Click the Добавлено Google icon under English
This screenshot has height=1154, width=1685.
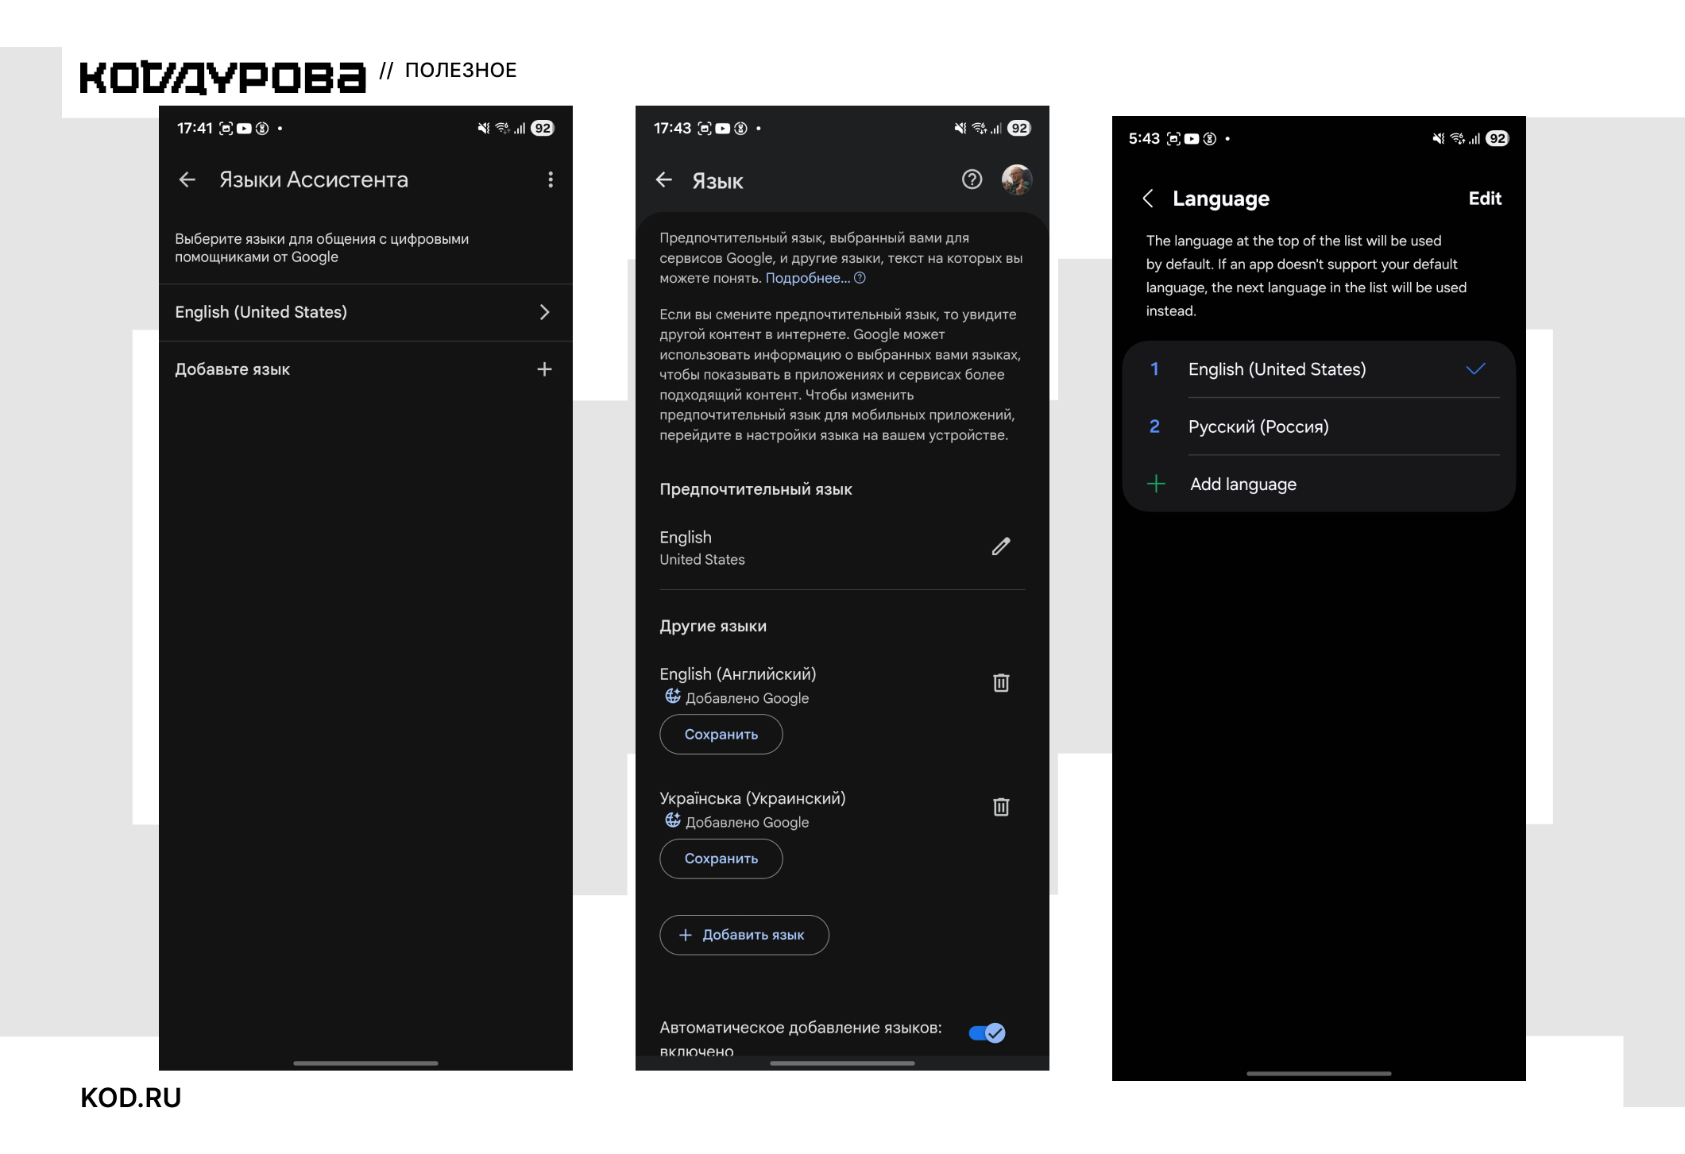tap(673, 697)
